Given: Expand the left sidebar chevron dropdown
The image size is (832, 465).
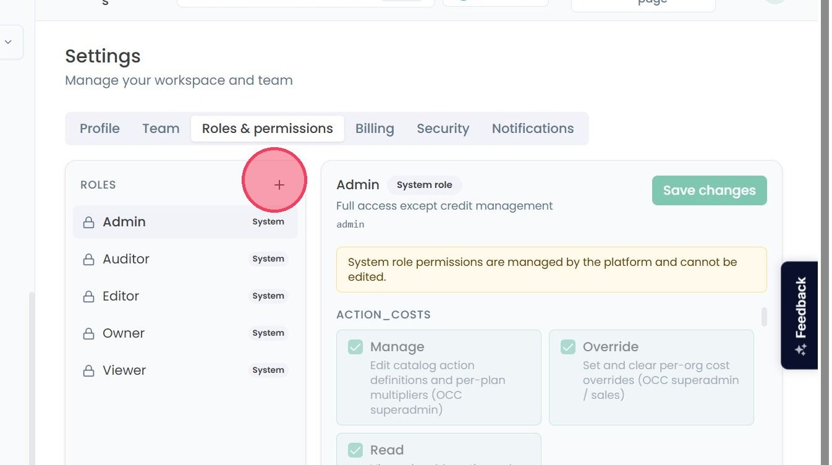Looking at the screenshot, I should click(9, 42).
